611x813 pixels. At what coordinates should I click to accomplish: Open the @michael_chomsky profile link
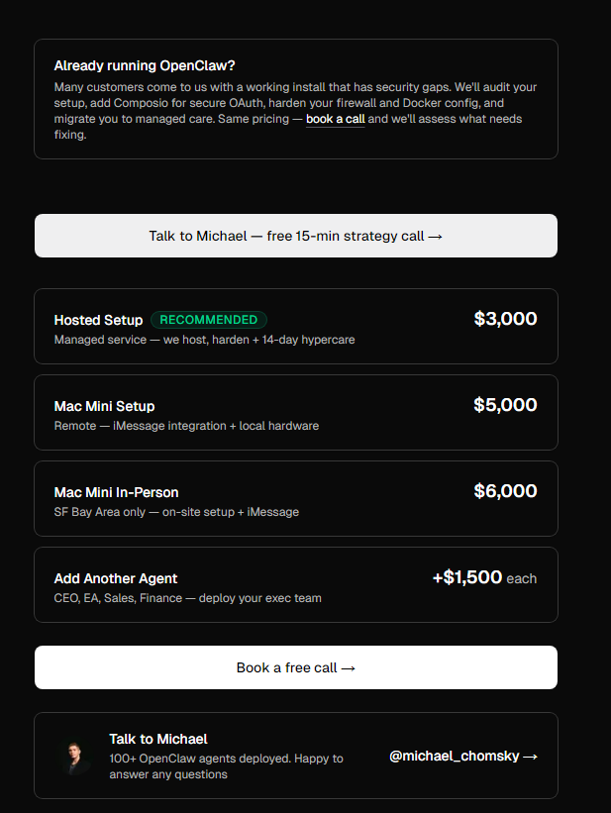coord(455,757)
